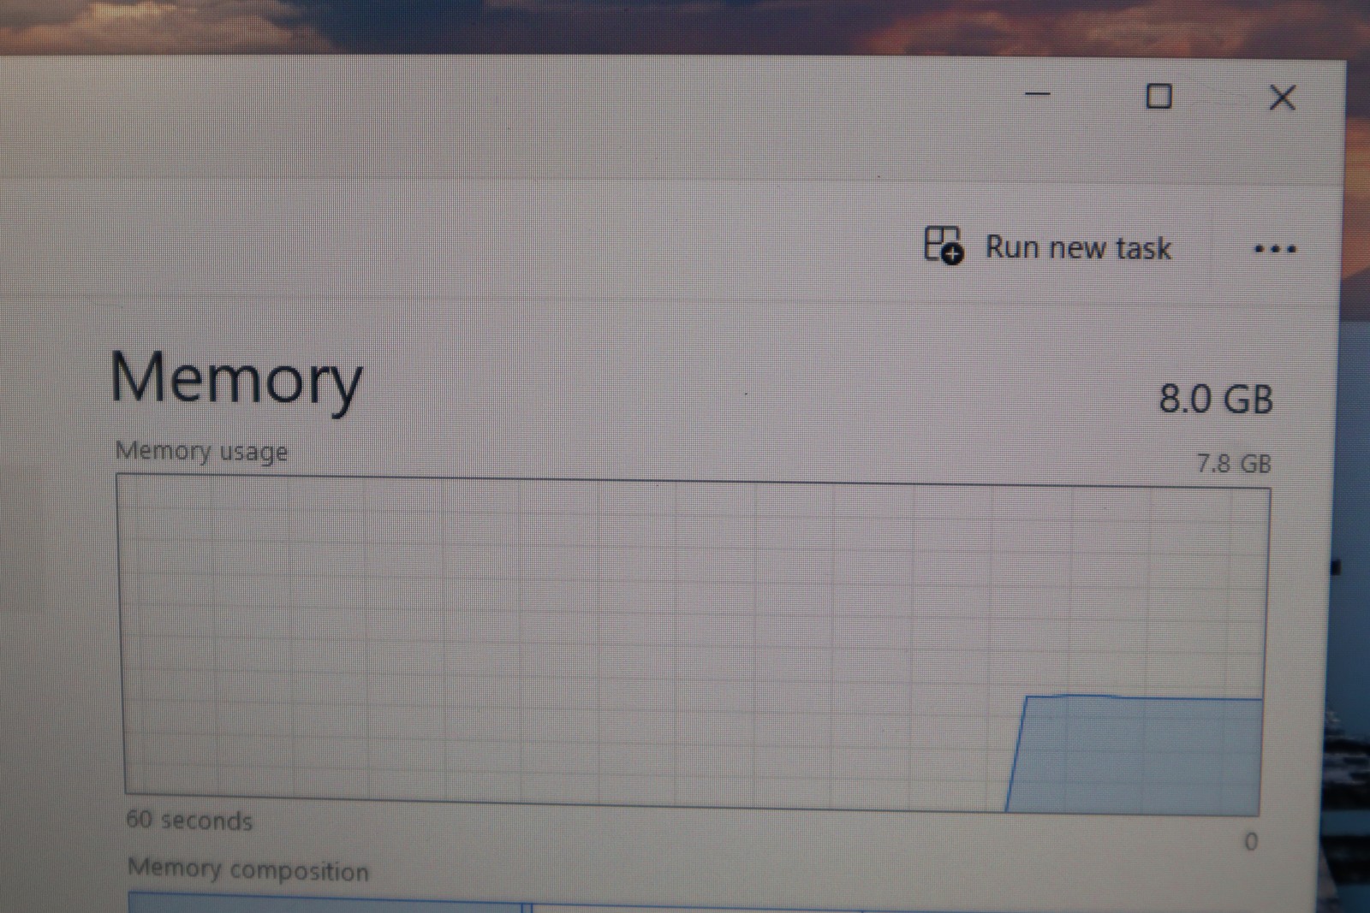Maximize the Task Manager window
This screenshot has height=913, width=1370.
click(1159, 96)
